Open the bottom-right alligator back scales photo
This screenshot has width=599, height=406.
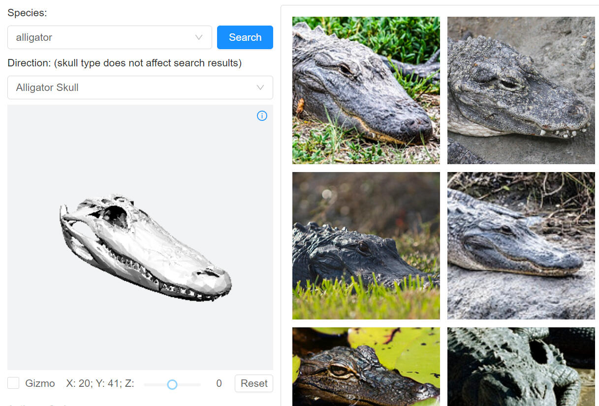521,367
